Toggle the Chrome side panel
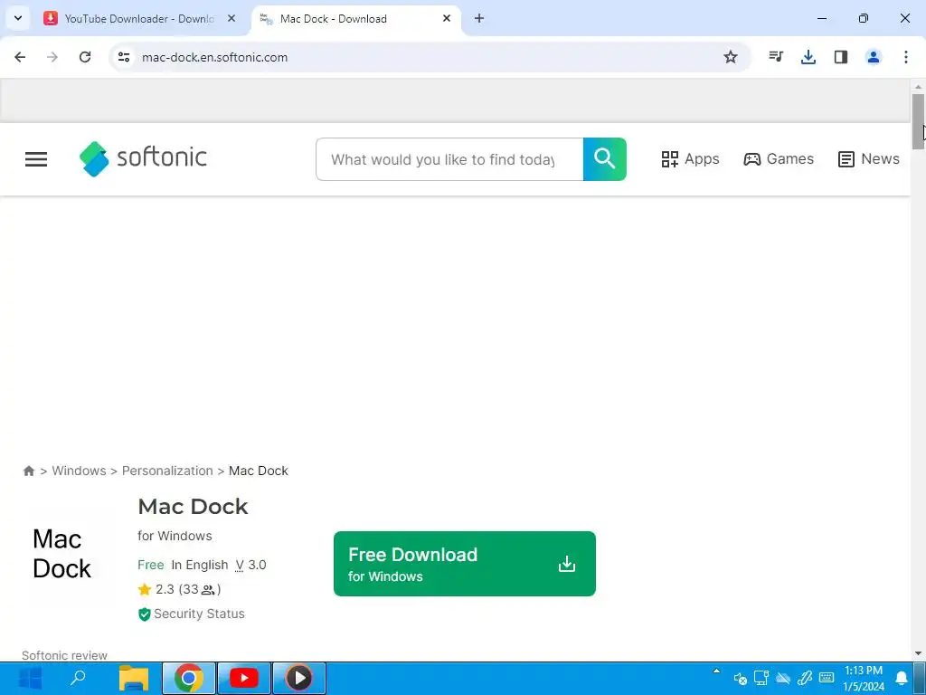 (x=841, y=57)
